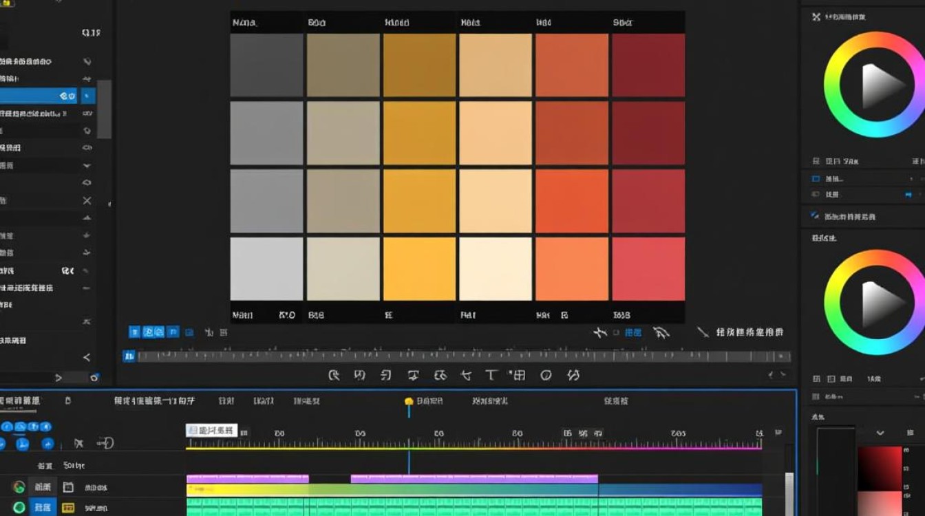
Task: Click the diagonal line tool icon right of preview controls
Action: (x=703, y=332)
